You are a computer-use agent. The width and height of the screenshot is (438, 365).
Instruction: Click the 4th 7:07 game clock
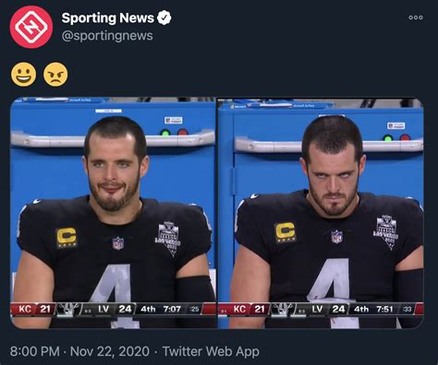tap(161, 309)
